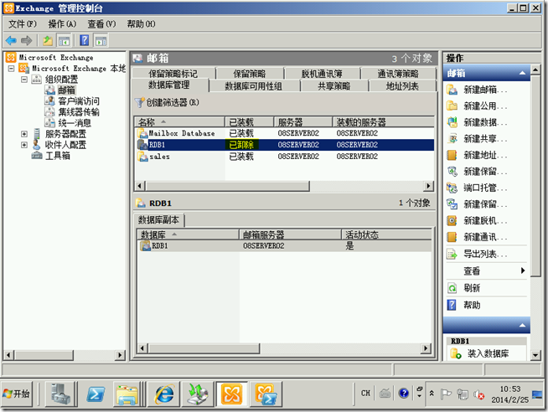Launch PowerShell from the taskbar
The image size is (548, 412).
(x=96, y=394)
